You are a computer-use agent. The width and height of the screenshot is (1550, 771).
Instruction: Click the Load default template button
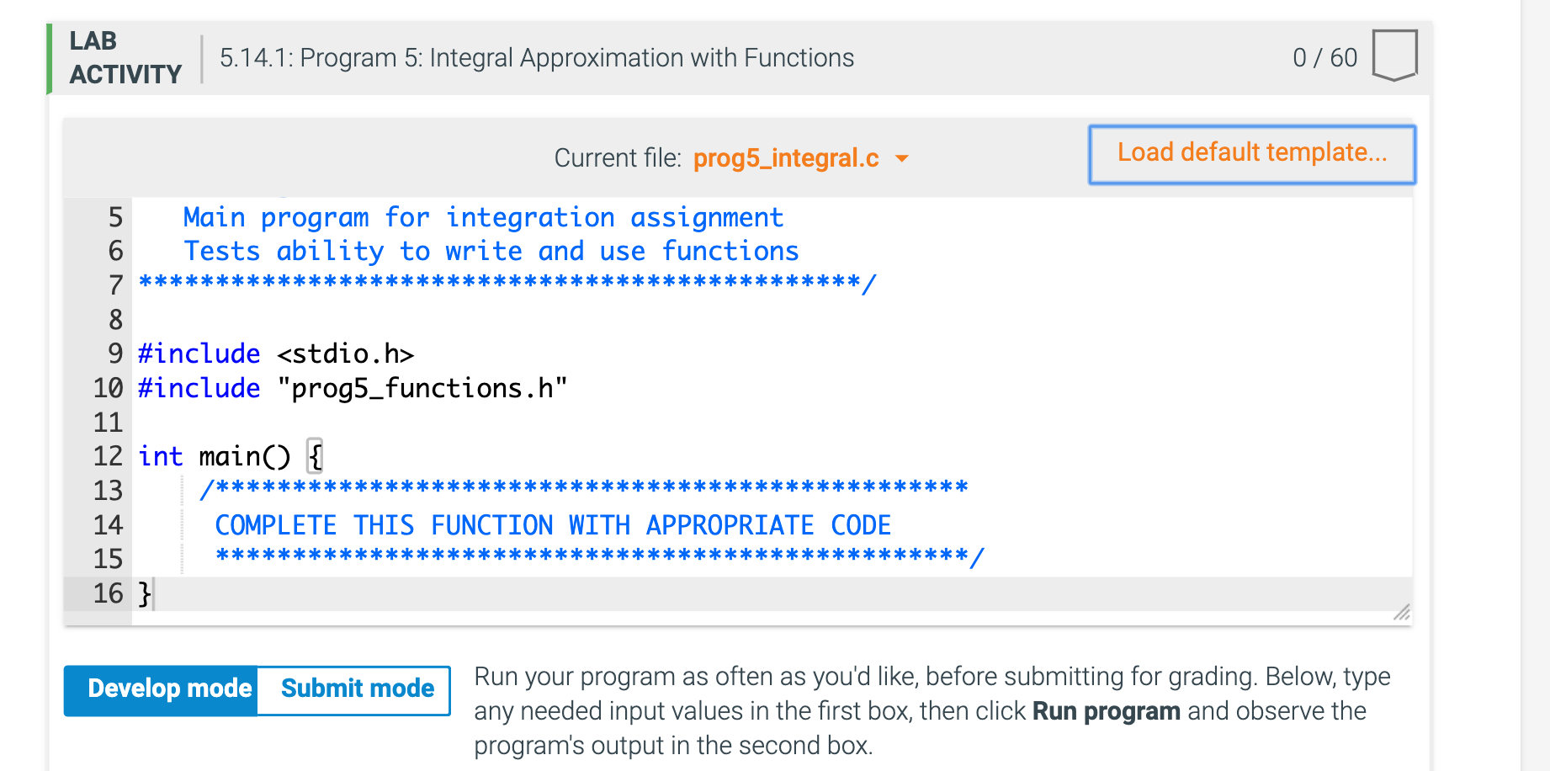point(1251,153)
